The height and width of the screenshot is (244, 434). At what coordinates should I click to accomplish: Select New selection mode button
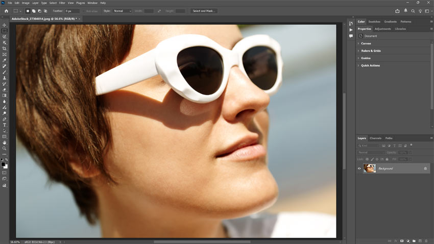[x=28, y=11]
